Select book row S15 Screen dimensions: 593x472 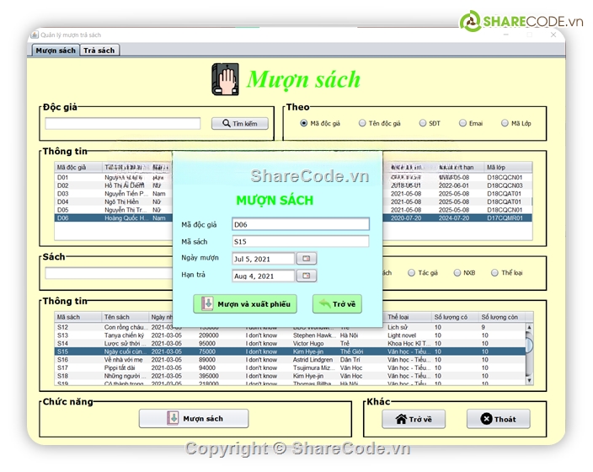290,351
